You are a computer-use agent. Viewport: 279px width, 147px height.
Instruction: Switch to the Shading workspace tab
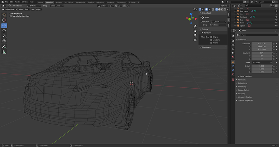tap(91, 2)
